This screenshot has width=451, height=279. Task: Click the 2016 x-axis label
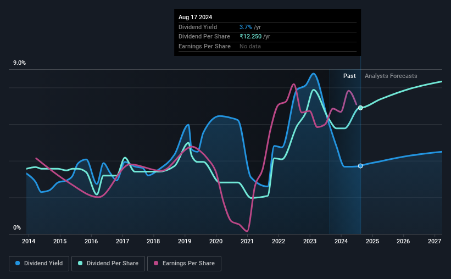click(x=91, y=241)
